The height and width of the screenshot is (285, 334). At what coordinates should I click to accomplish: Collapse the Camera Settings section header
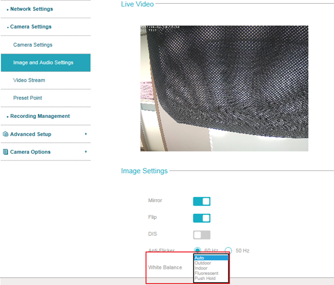point(30,26)
